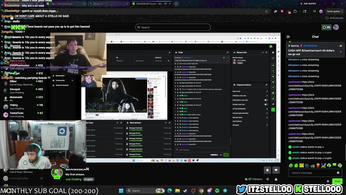The height and width of the screenshot is (195, 346).
Task: Click Host Channel in Channel Actions
Action: (237, 121)
